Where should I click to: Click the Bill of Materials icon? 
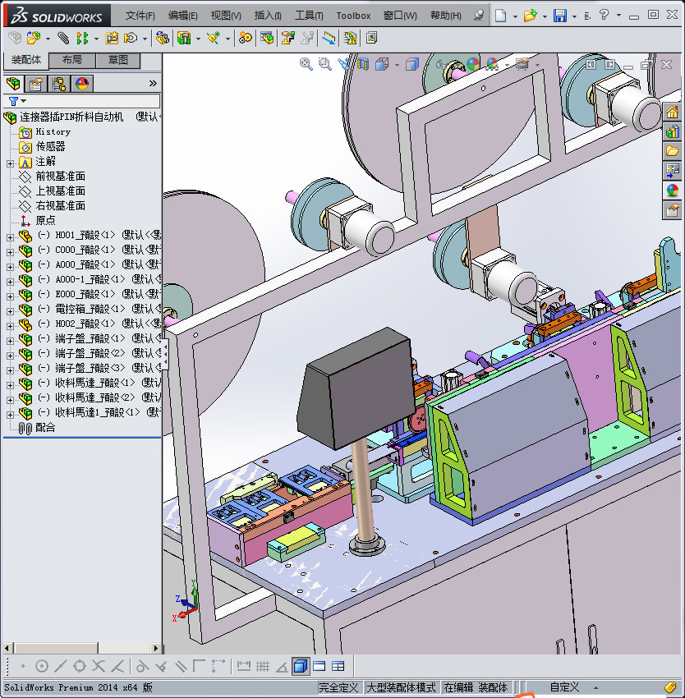click(x=267, y=39)
